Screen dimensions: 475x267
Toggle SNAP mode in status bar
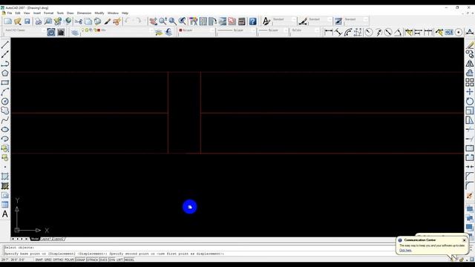(39, 260)
